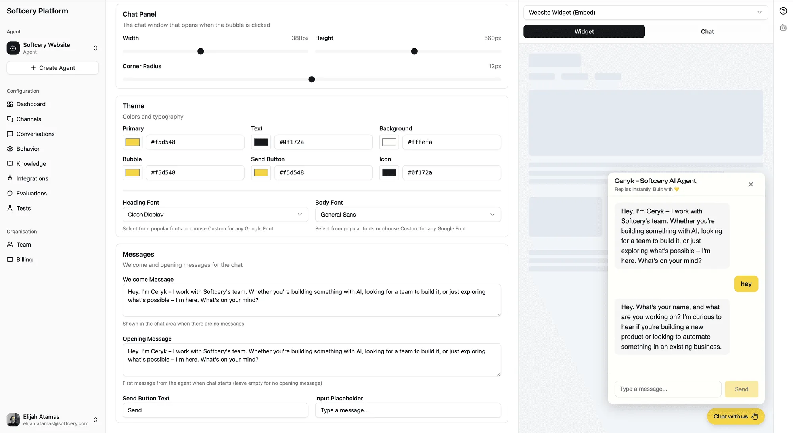The width and height of the screenshot is (793, 433).
Task: Click the Primary hex color field
Action: click(195, 142)
